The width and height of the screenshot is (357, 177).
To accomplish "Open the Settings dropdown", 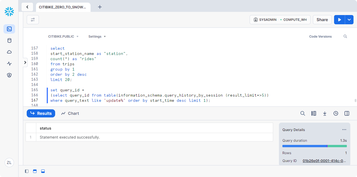I will click(x=97, y=36).
